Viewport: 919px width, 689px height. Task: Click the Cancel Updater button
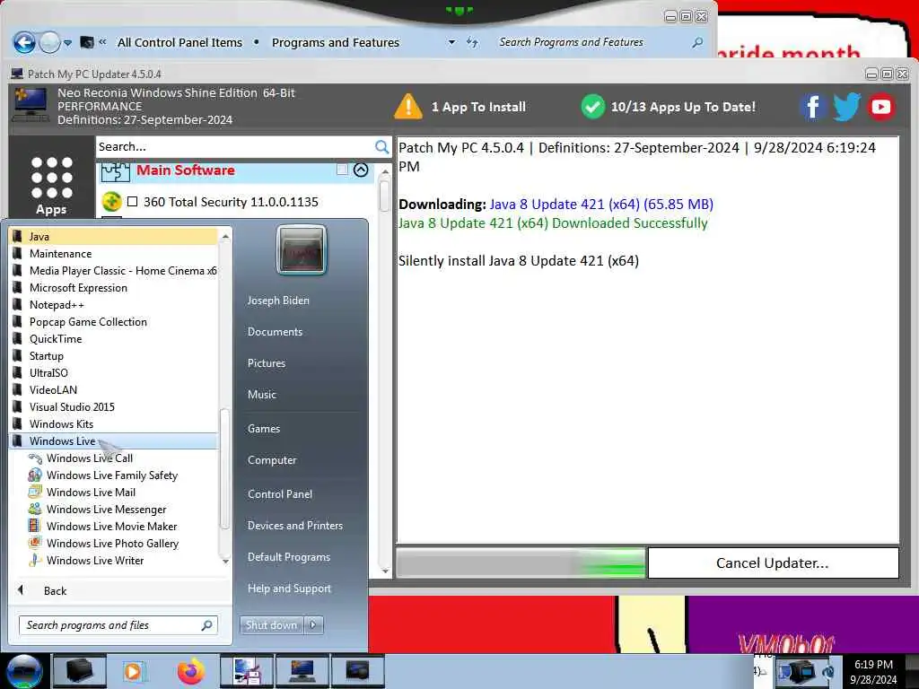coord(773,563)
